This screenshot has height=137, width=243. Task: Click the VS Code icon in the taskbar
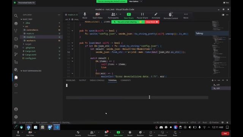pos(57,127)
